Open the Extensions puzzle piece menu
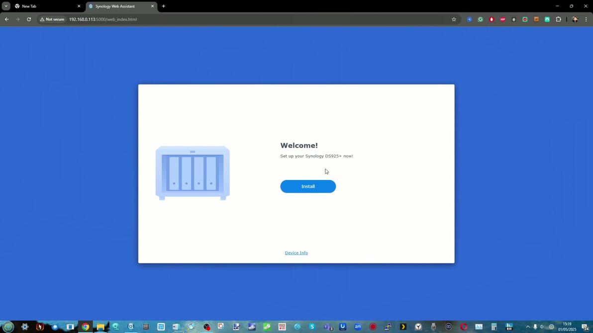This screenshot has height=333, width=593. (x=558, y=19)
